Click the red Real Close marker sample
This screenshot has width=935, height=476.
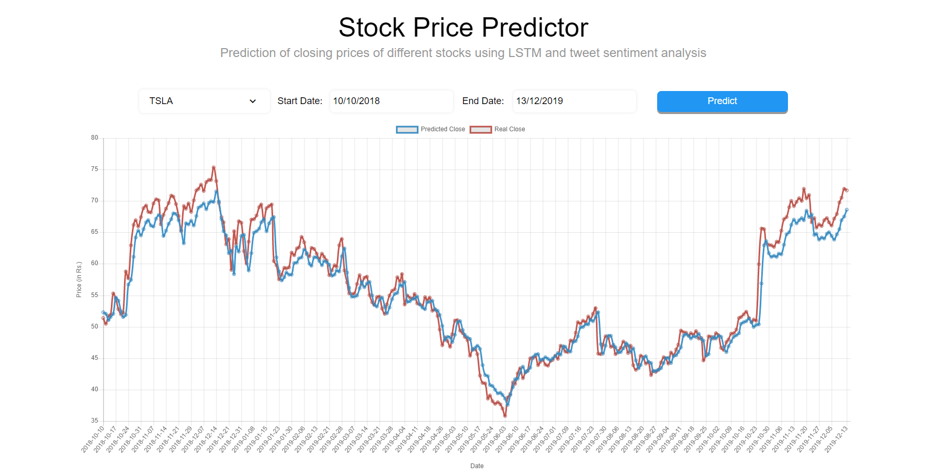(x=480, y=129)
